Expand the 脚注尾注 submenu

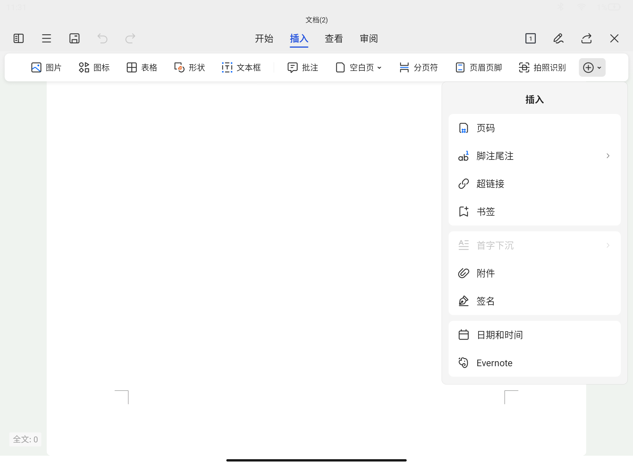click(x=607, y=156)
